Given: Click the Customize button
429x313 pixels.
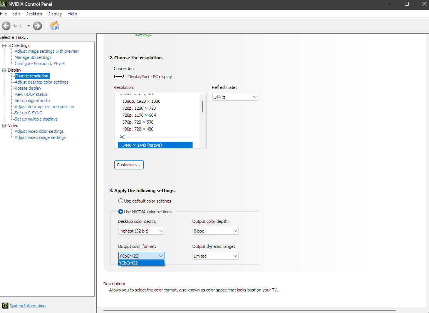Looking at the screenshot, I should coord(129,164).
